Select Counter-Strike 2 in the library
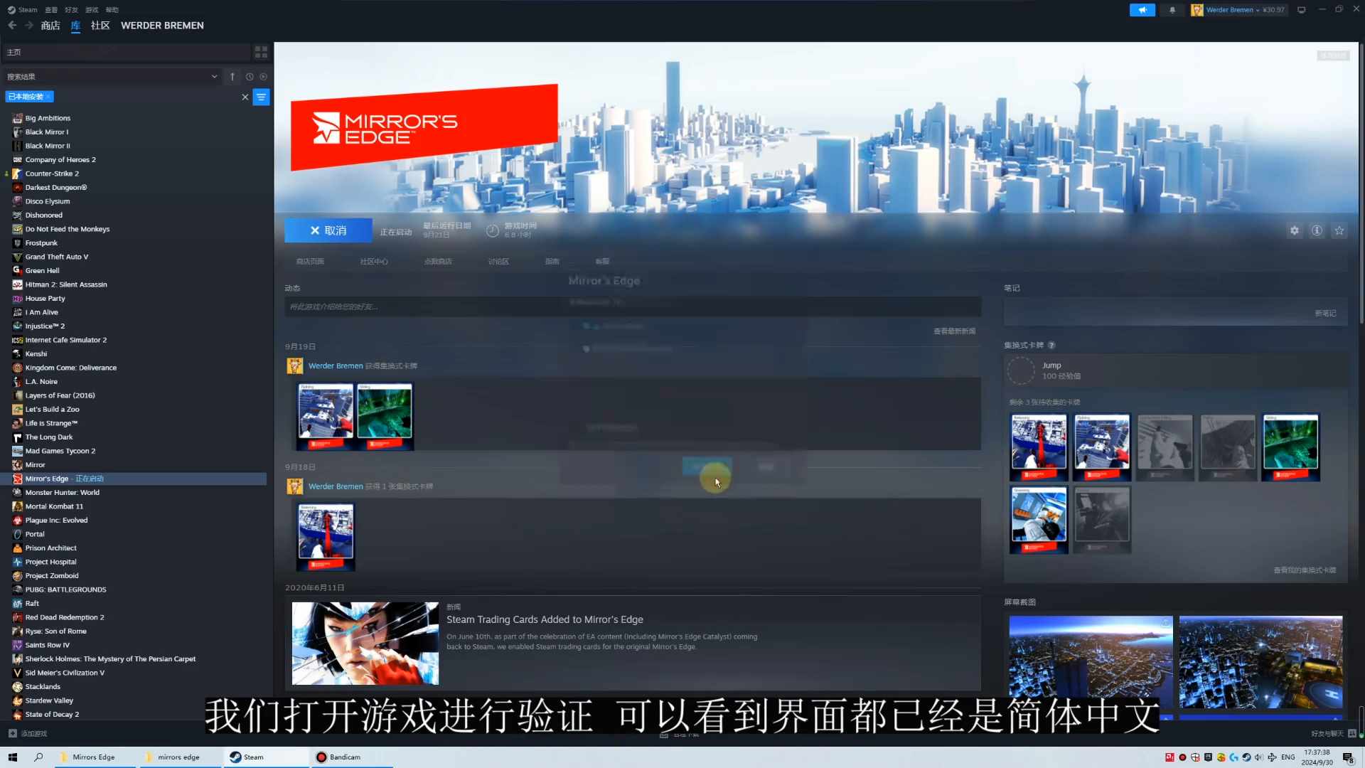 (x=52, y=174)
